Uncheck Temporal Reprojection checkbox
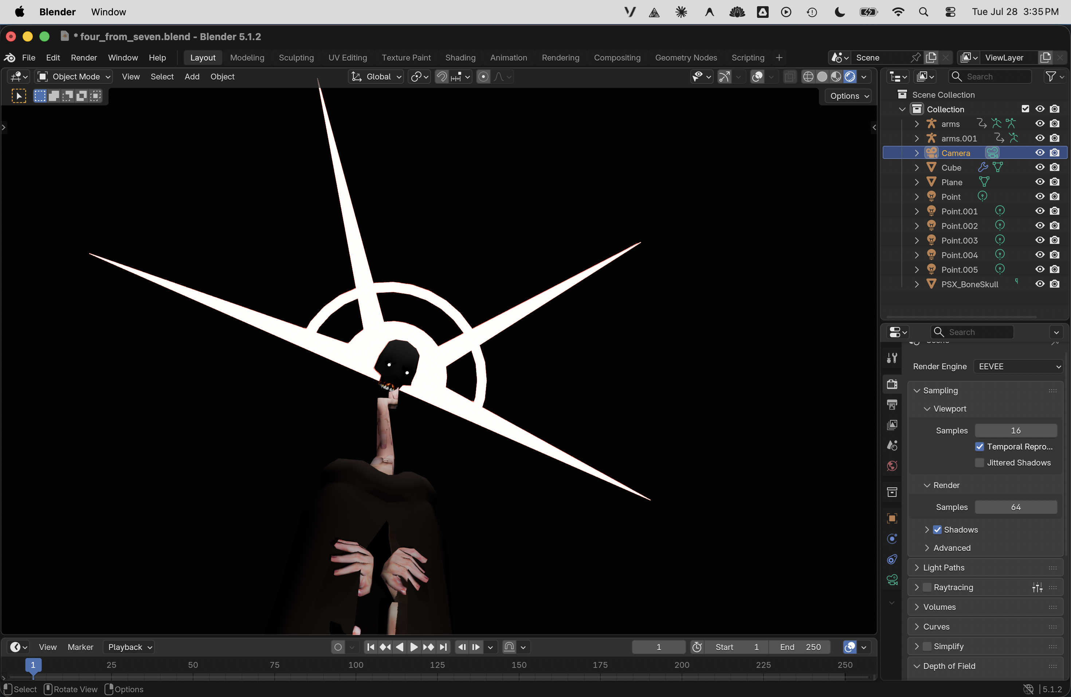This screenshot has height=697, width=1071. (980, 447)
